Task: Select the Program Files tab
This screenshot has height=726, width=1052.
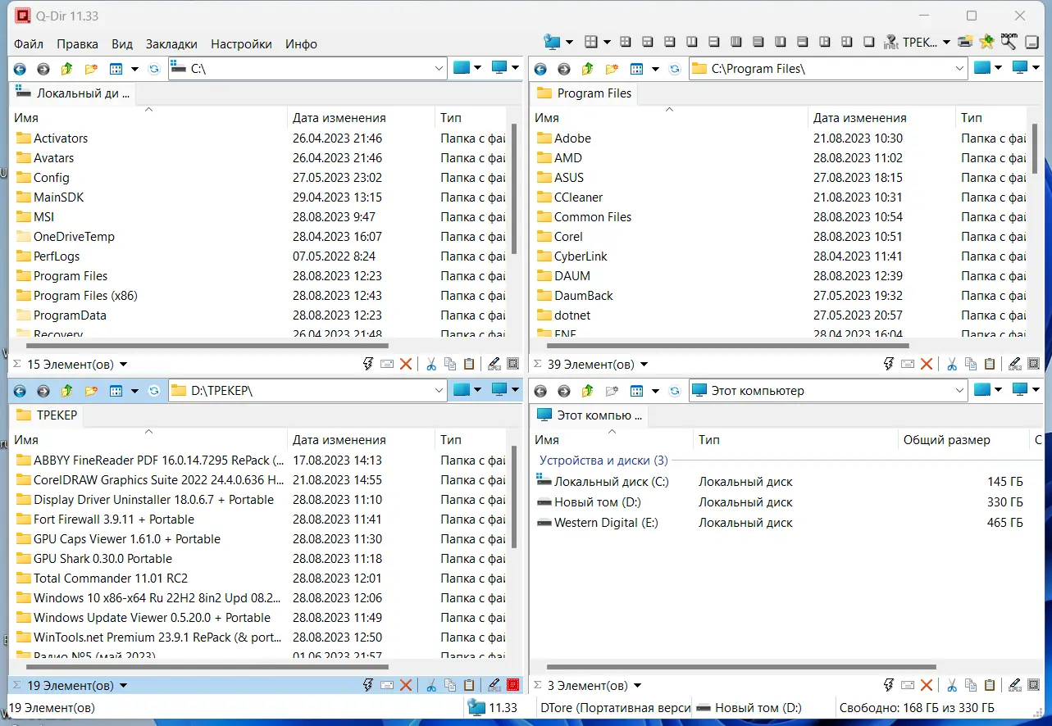Action: tap(585, 93)
